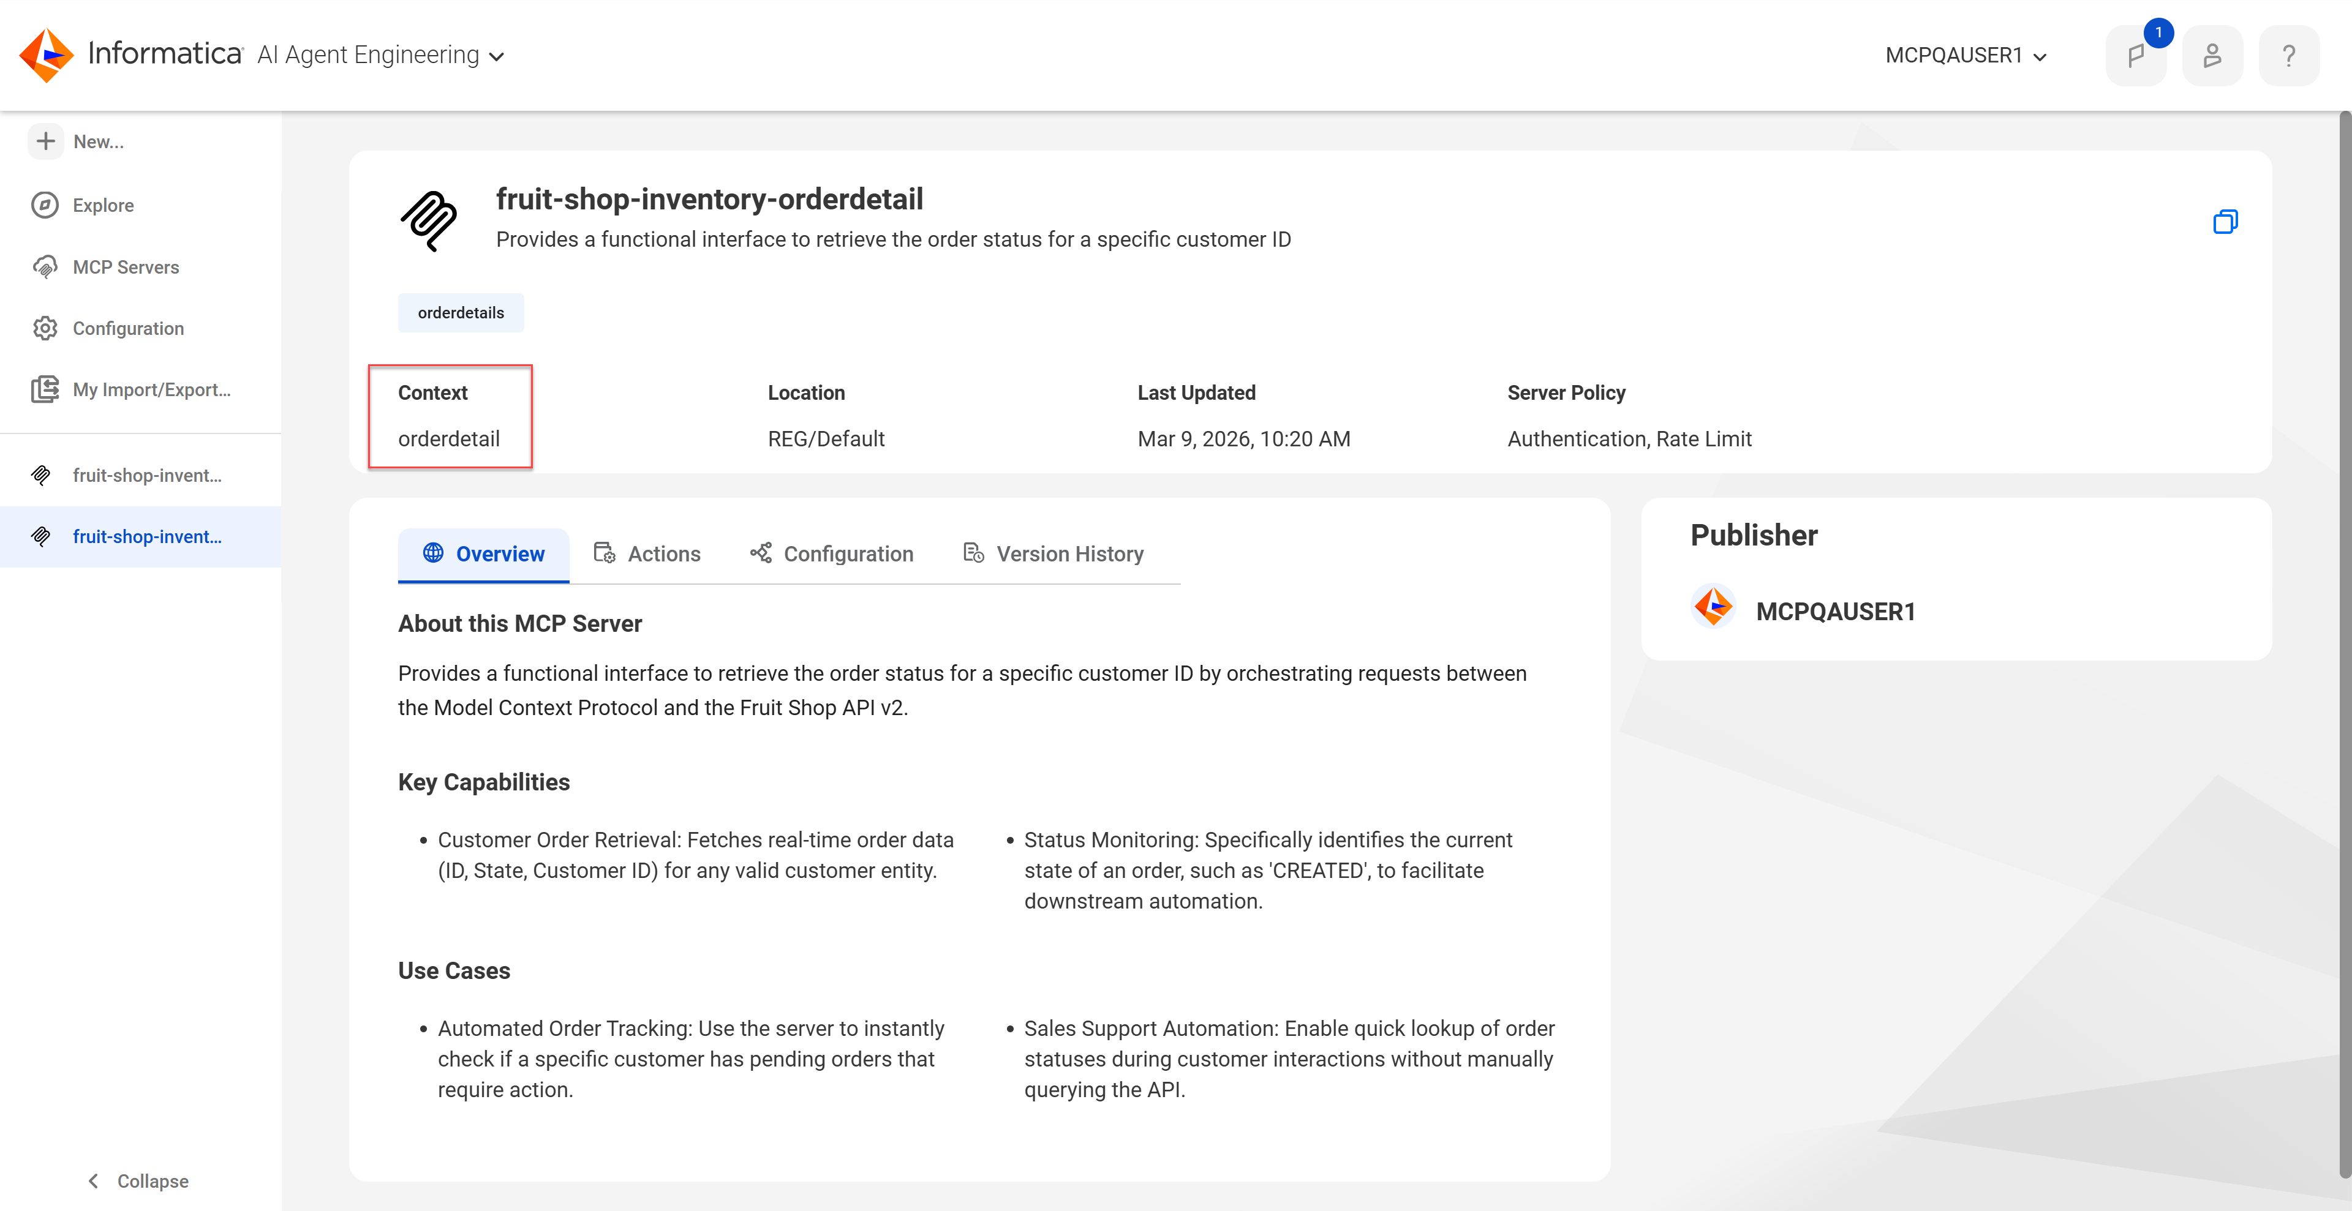Click the Use Cases heading
The image size is (2352, 1211).
(454, 971)
